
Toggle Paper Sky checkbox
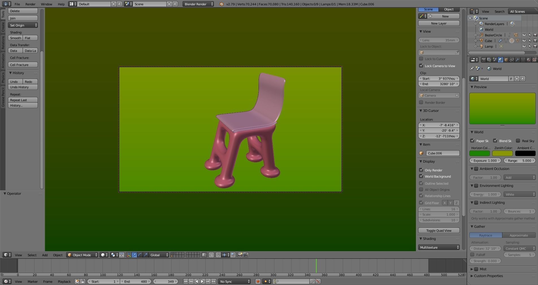click(x=472, y=141)
